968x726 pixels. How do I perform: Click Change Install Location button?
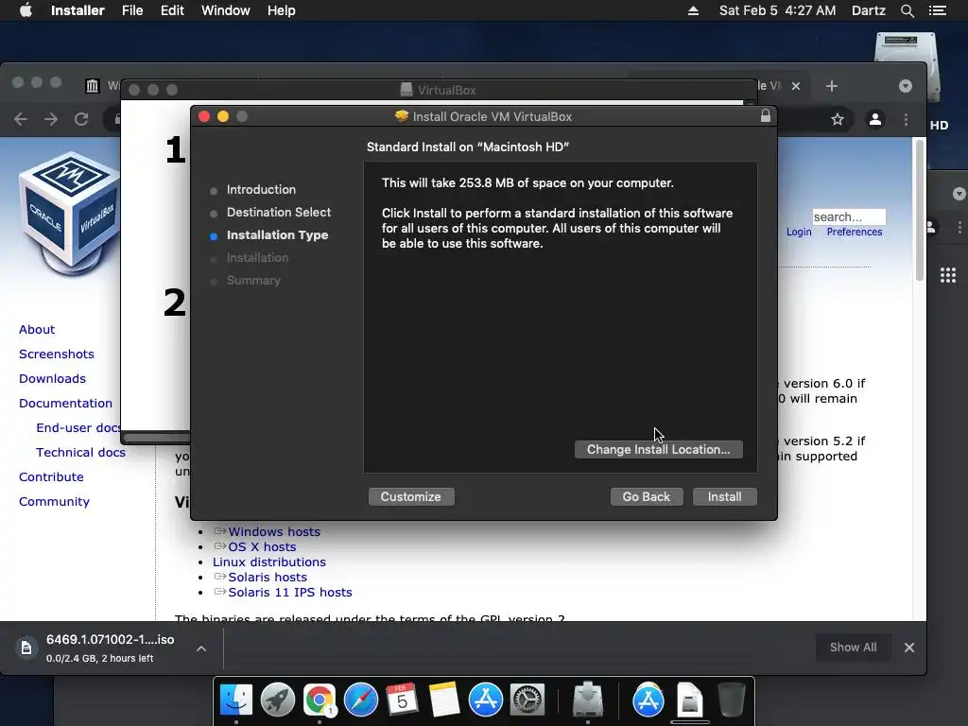click(658, 449)
